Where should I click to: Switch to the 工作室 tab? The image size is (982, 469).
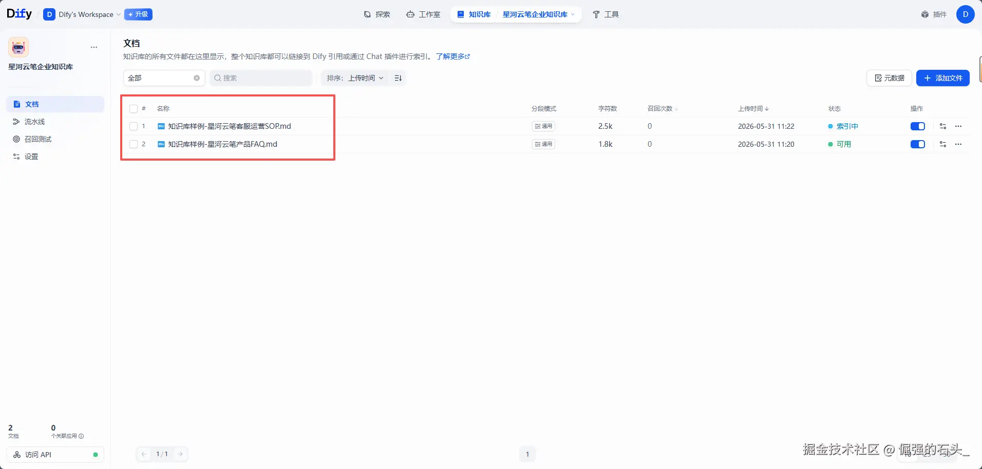coord(423,14)
